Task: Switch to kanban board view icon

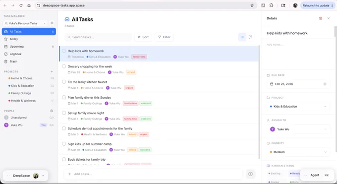Action: (x=250, y=37)
